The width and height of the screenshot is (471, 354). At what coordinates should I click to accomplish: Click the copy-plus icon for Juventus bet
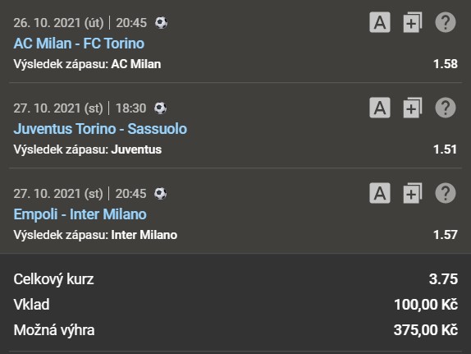coord(413,108)
